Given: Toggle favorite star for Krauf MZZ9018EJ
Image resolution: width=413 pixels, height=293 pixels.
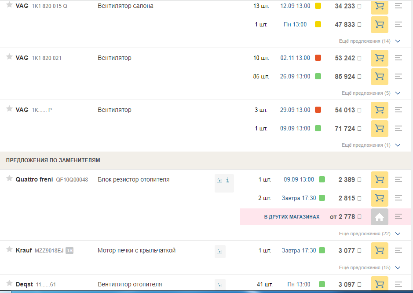Looking at the screenshot, I should 9,250.
